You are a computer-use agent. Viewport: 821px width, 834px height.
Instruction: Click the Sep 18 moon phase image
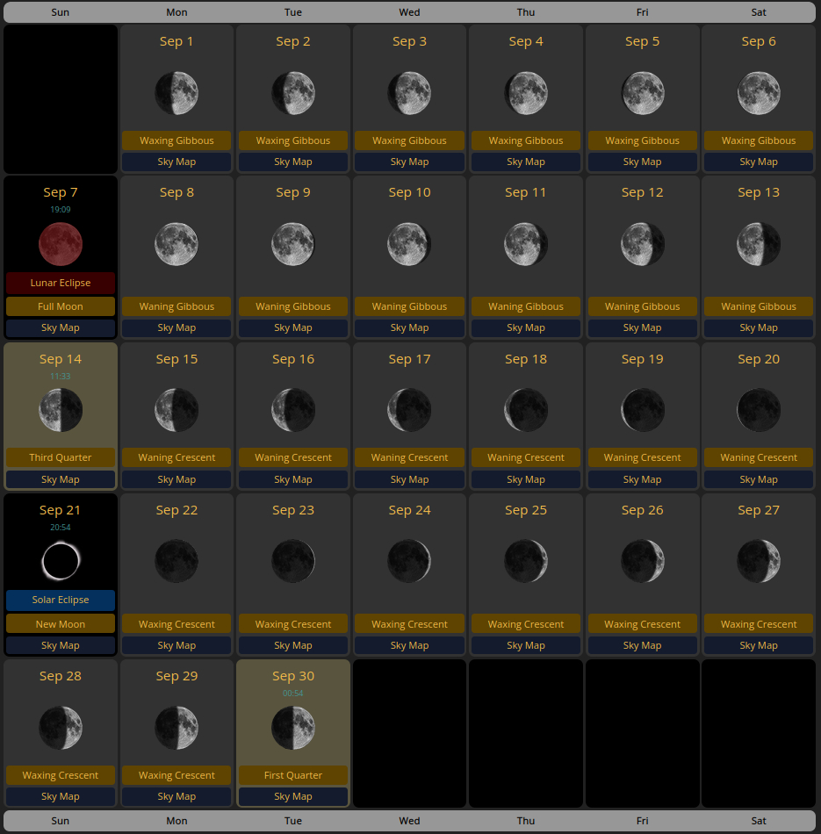pyautogui.click(x=526, y=410)
